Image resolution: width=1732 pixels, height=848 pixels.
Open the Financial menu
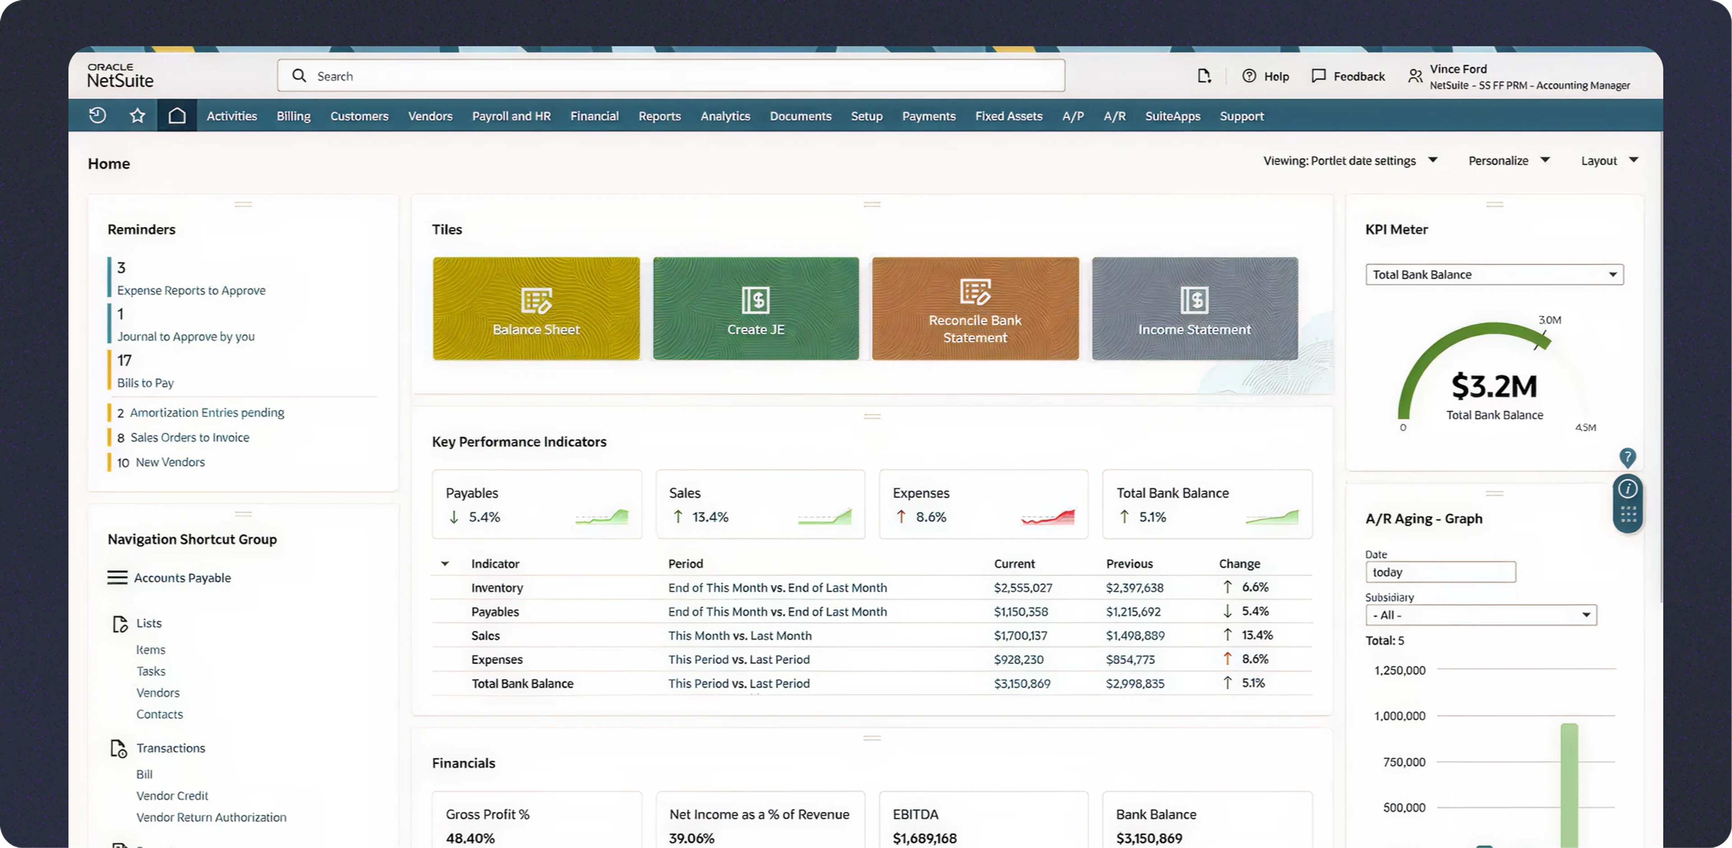tap(594, 115)
